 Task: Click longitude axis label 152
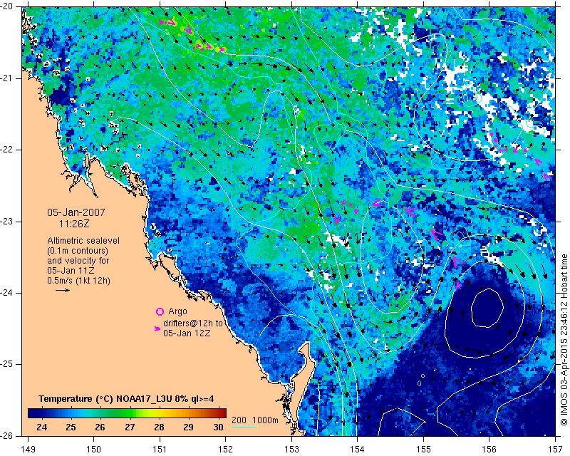pyautogui.click(x=225, y=450)
